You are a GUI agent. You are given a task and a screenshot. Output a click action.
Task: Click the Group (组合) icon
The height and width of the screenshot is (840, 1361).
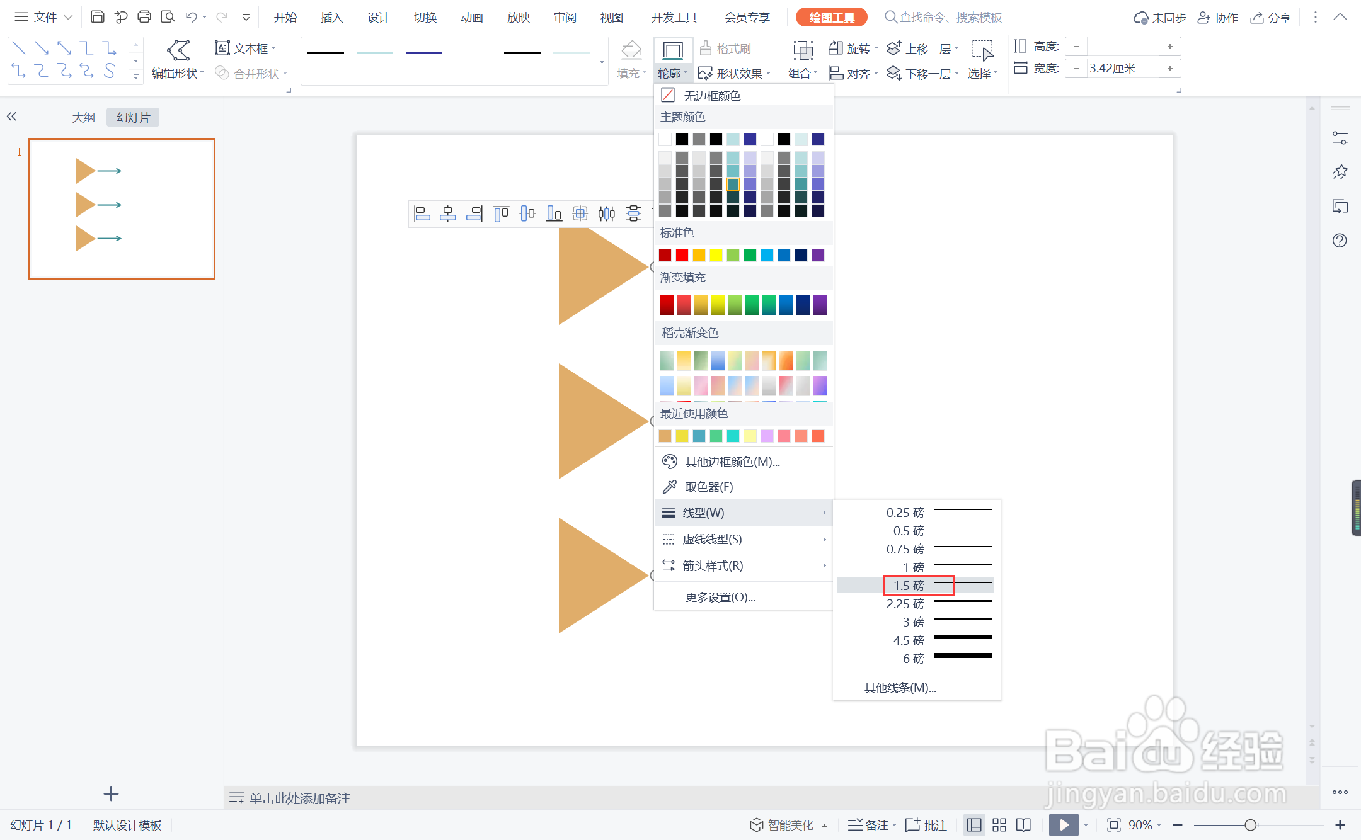(x=803, y=51)
